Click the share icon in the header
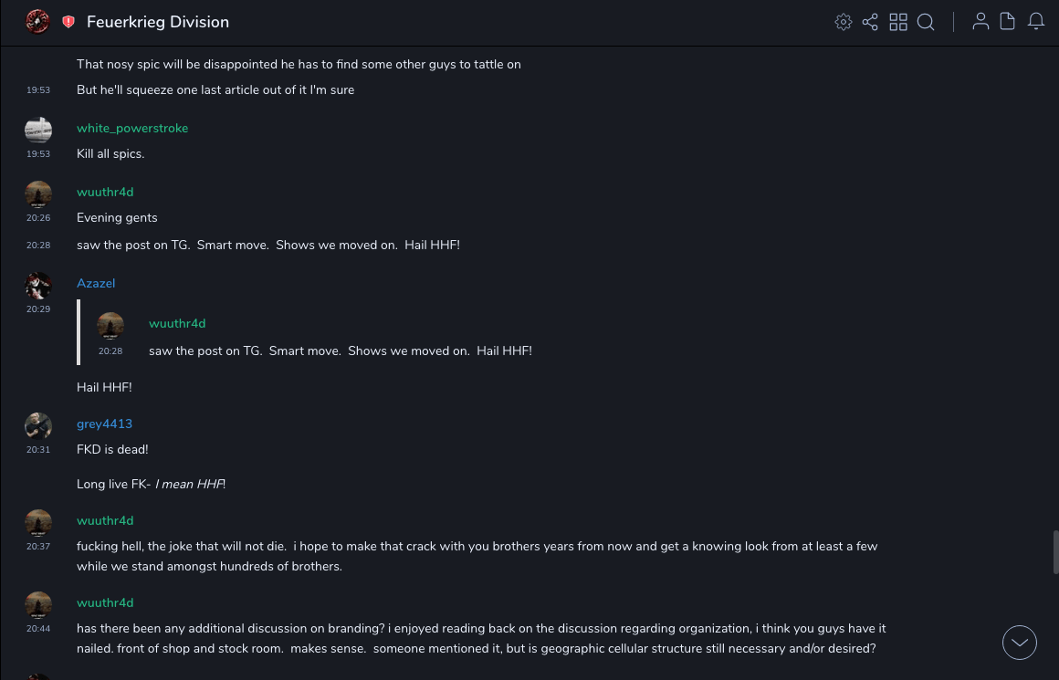1059x680 pixels. pos(870,22)
